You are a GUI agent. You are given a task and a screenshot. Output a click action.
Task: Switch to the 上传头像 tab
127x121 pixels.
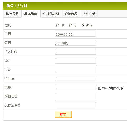coord(89,14)
